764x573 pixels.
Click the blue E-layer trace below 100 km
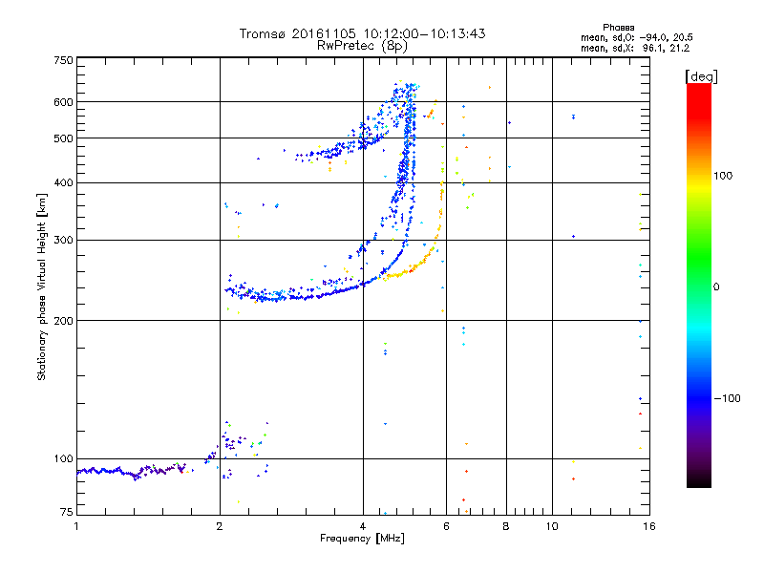pyautogui.click(x=132, y=472)
